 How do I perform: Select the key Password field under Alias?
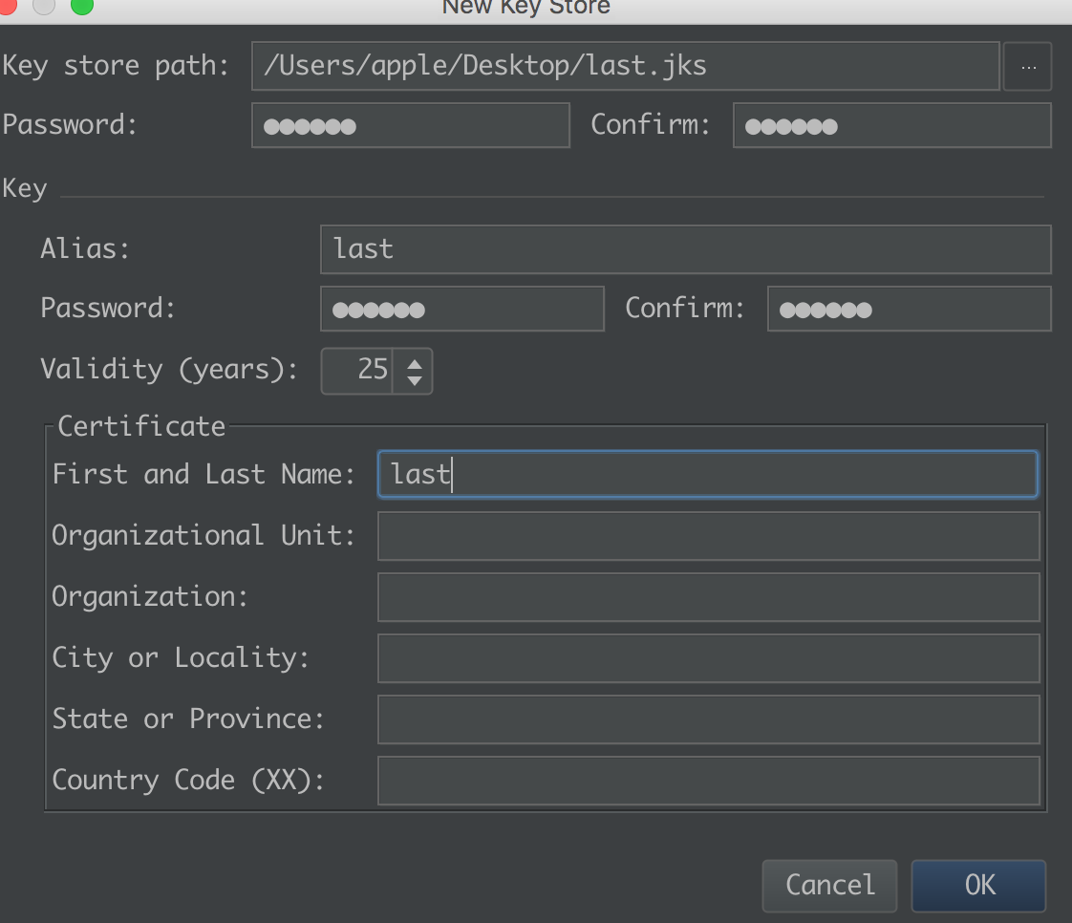click(x=462, y=309)
